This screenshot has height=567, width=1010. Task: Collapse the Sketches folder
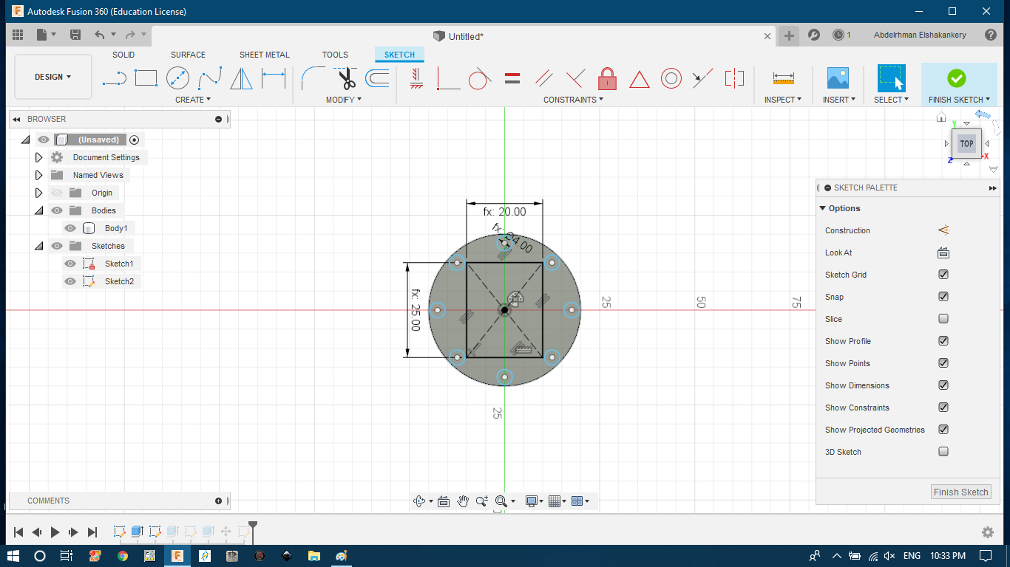(38, 246)
